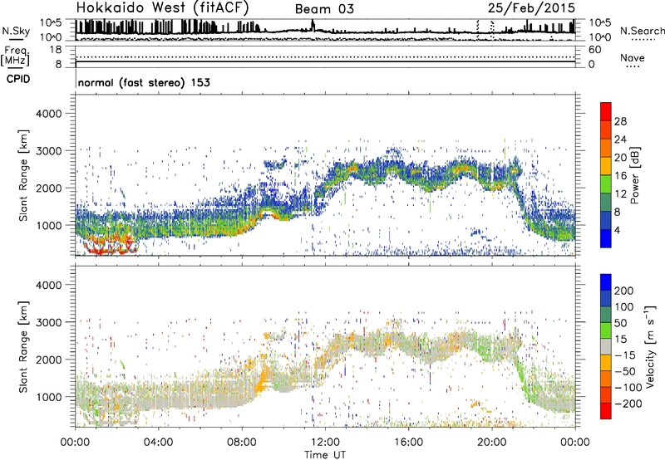
Task: Click the velocity panel 'Slant Range [km]' label
Action: click(x=23, y=346)
